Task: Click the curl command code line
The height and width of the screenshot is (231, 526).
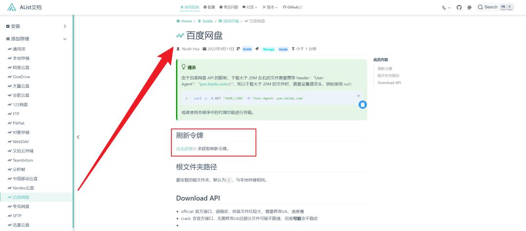Action: point(248,99)
